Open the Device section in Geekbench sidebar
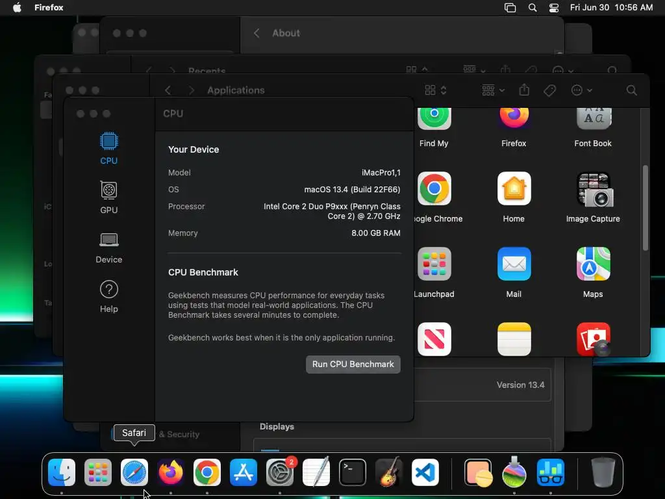 pyautogui.click(x=109, y=248)
